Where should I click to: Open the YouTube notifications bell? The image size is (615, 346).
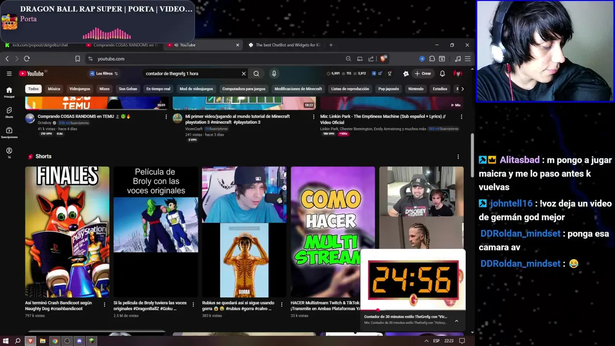pyautogui.click(x=443, y=74)
